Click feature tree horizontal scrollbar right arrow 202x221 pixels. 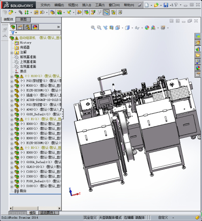pos(59,208)
